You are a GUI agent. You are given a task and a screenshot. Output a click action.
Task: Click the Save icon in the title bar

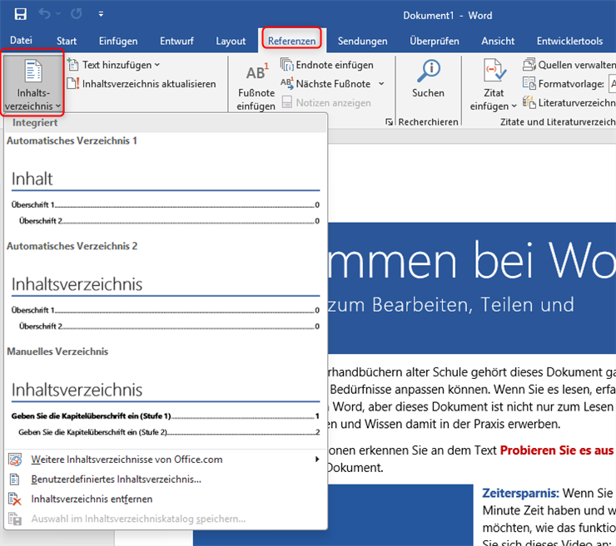click(21, 14)
